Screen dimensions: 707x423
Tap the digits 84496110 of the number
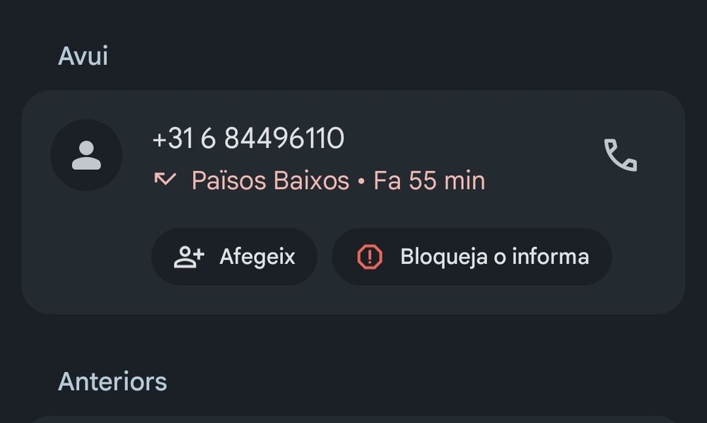point(284,138)
